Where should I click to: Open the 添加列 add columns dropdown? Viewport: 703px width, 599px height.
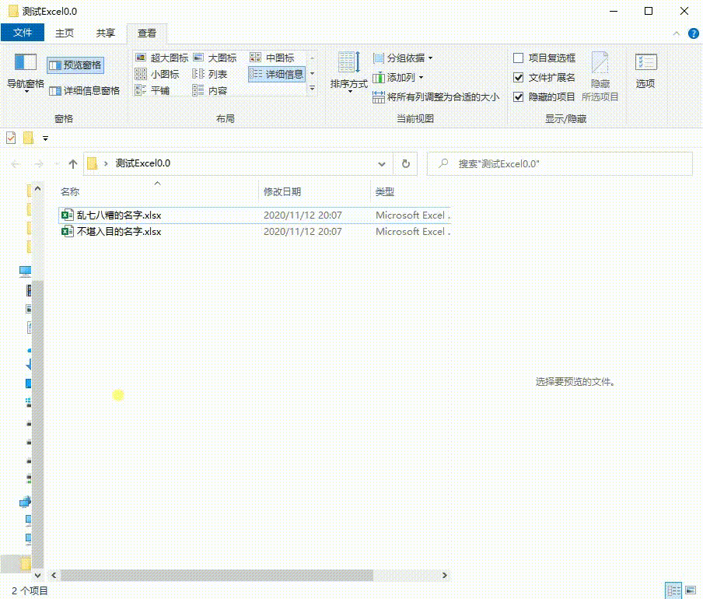coord(398,77)
